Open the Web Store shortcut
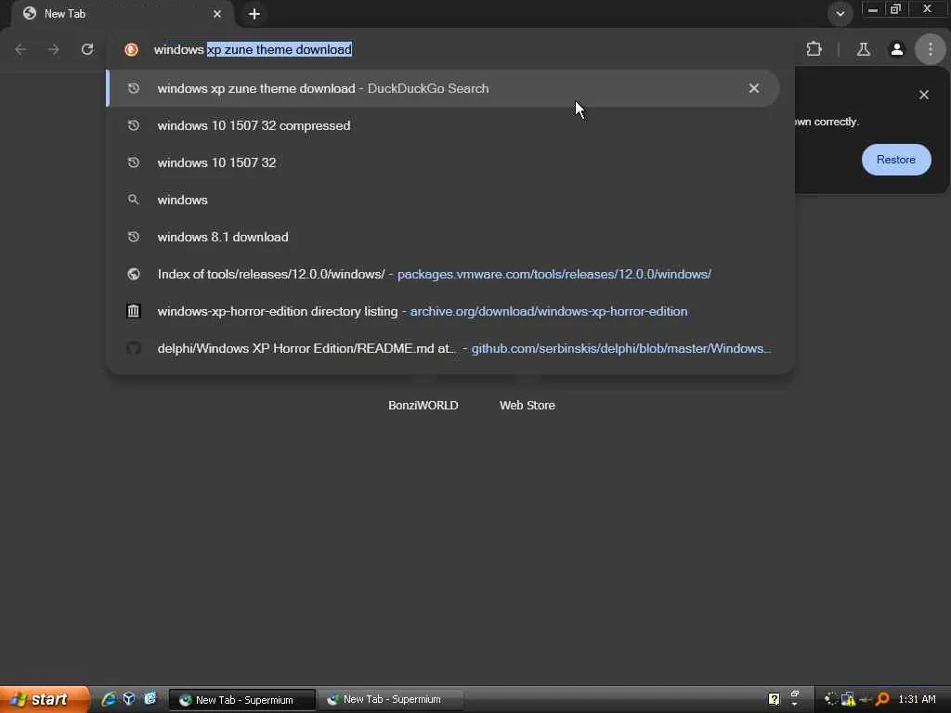The width and height of the screenshot is (951, 713). (528, 405)
